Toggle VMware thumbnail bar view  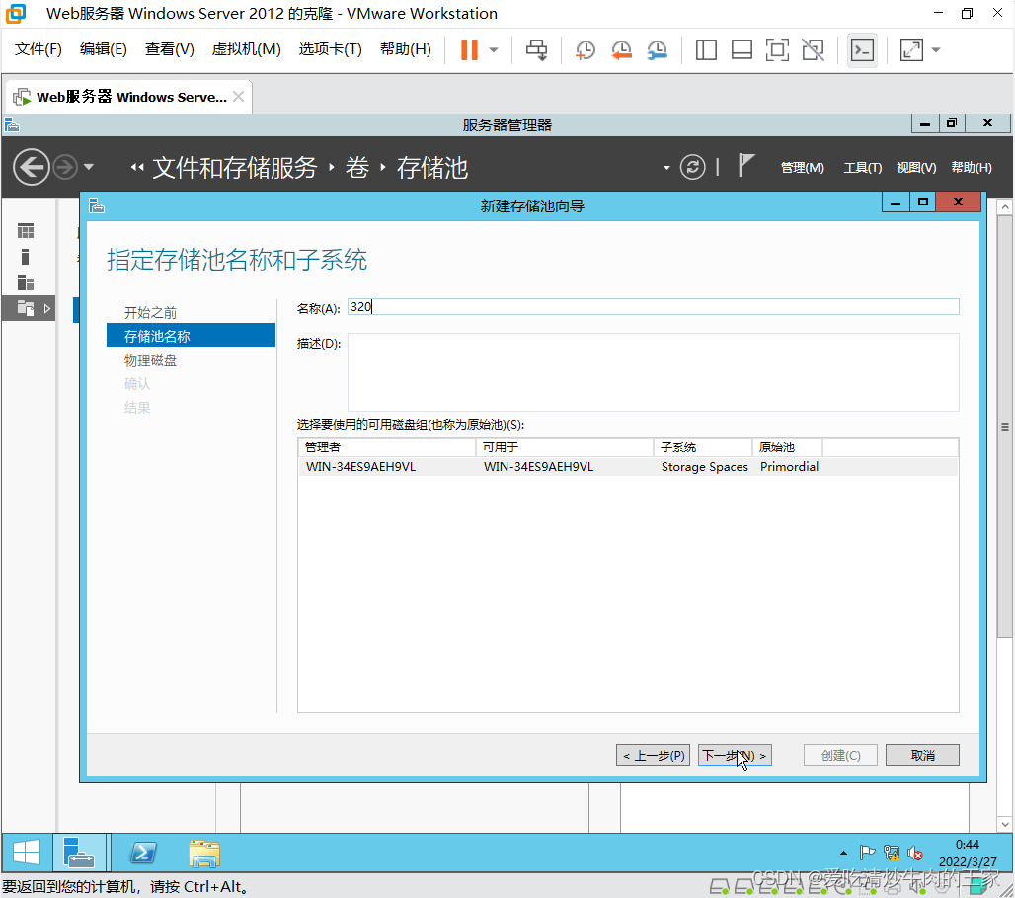[x=742, y=49]
